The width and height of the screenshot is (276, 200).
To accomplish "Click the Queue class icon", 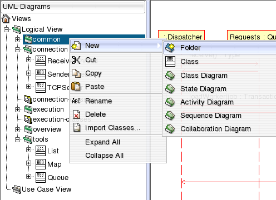I will [x=41, y=178].
